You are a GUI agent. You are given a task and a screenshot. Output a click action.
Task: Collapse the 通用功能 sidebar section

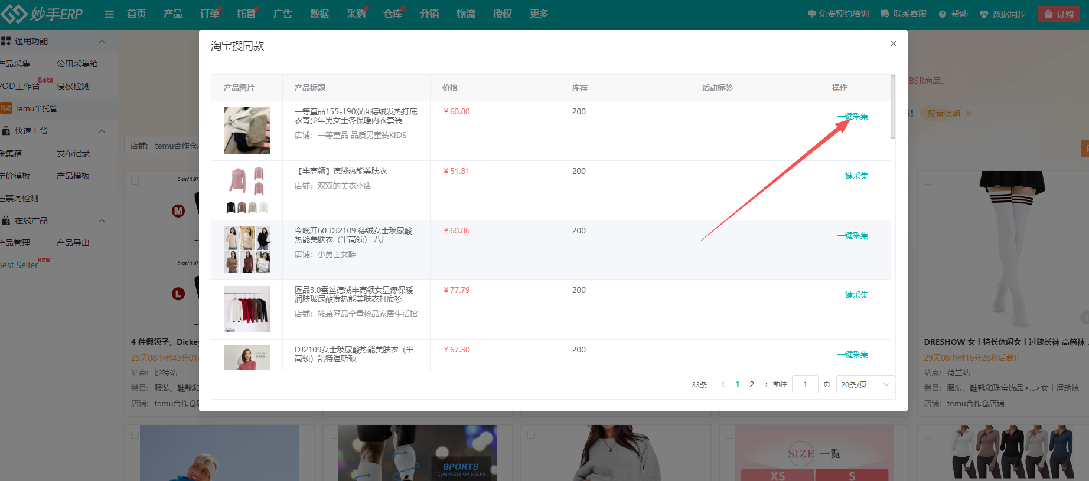[102, 41]
